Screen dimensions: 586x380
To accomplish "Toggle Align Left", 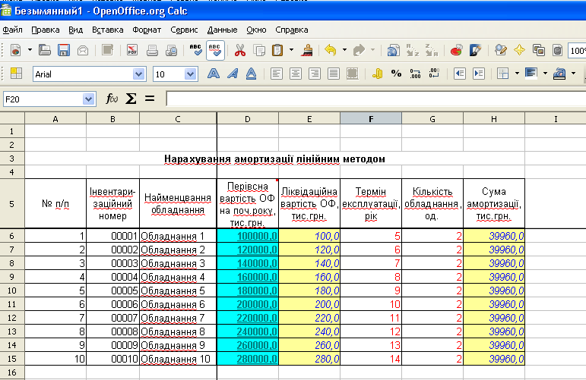I will point(277,74).
